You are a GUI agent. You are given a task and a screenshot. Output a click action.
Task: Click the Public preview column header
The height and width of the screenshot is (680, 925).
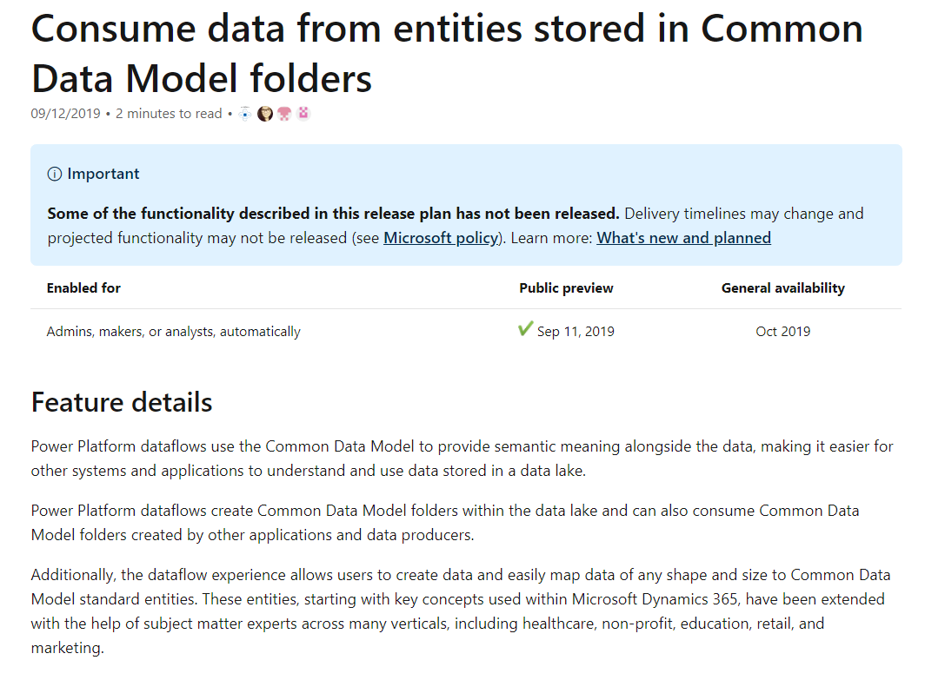566,288
